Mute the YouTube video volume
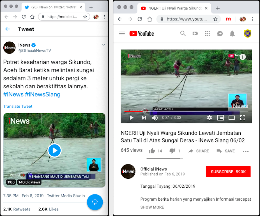 pos(155,118)
